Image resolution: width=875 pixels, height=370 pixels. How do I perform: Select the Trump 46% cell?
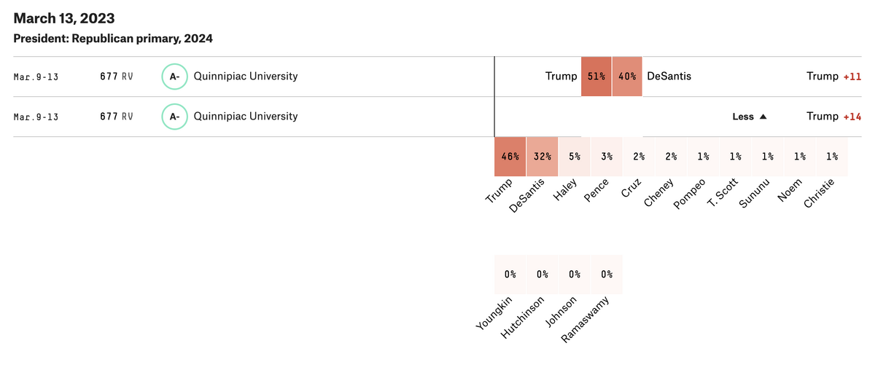(510, 157)
